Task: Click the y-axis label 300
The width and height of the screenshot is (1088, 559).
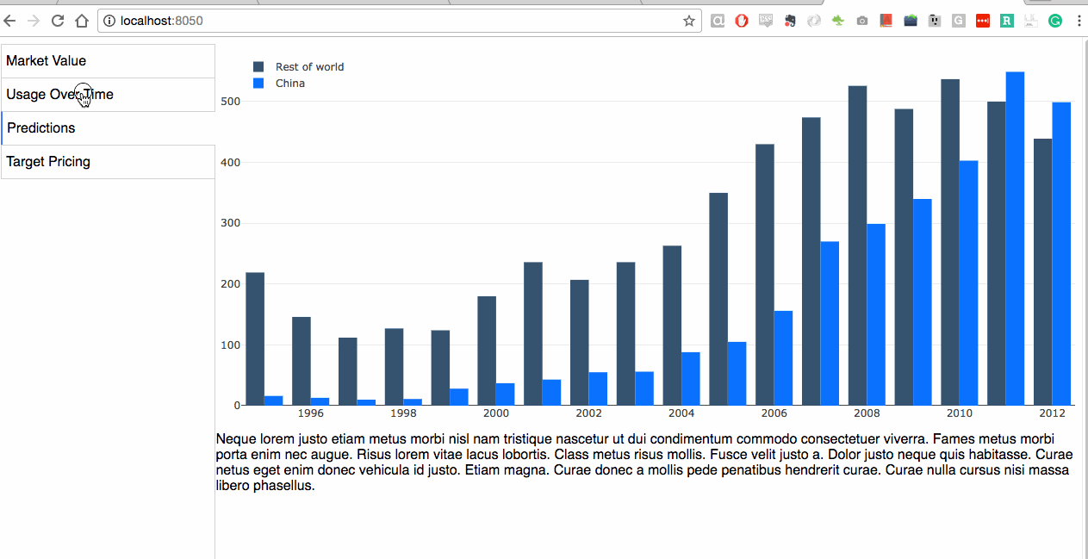Action: [232, 223]
